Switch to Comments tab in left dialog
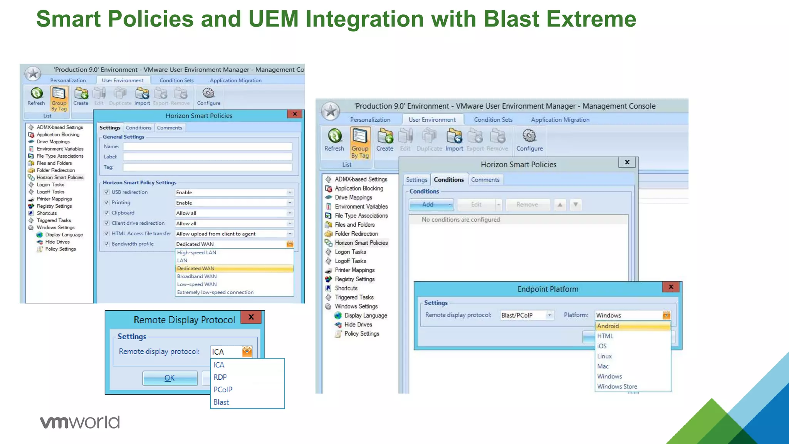The image size is (789, 444). pyautogui.click(x=170, y=128)
